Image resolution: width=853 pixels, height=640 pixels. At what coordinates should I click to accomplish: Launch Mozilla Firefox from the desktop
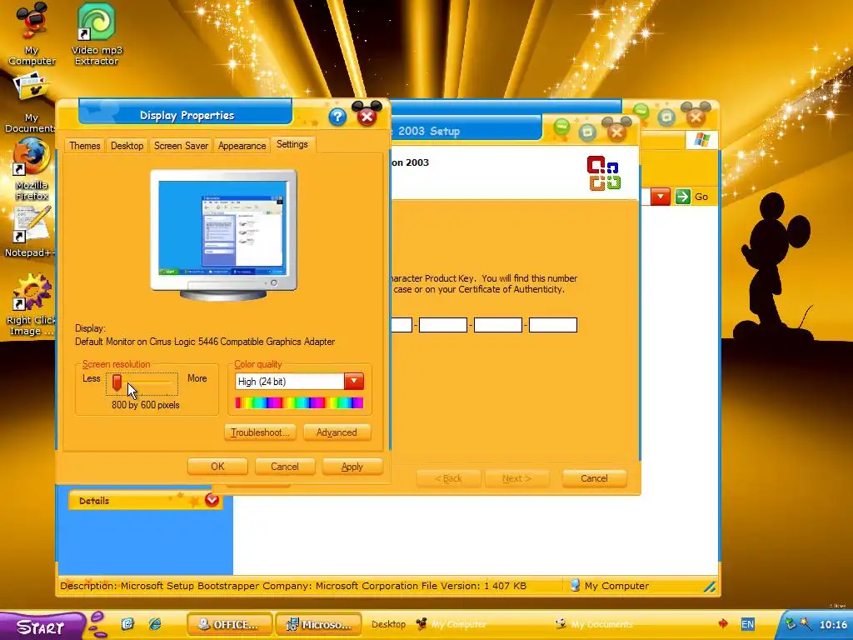point(32,168)
